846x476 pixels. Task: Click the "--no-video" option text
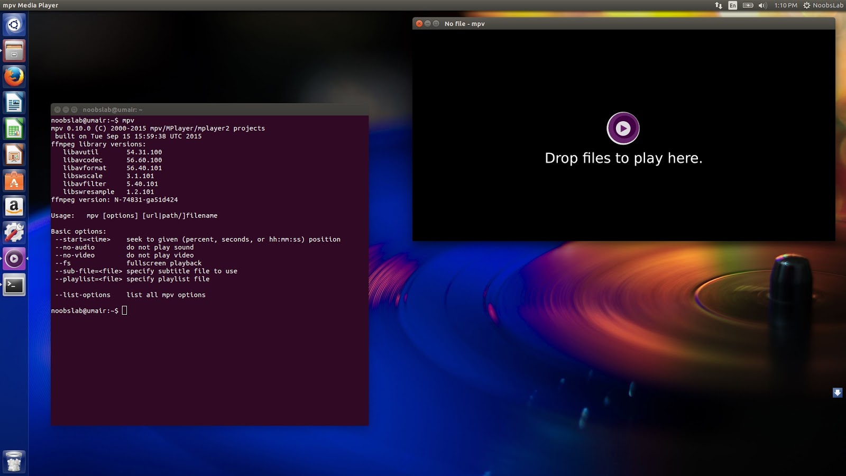pos(75,255)
